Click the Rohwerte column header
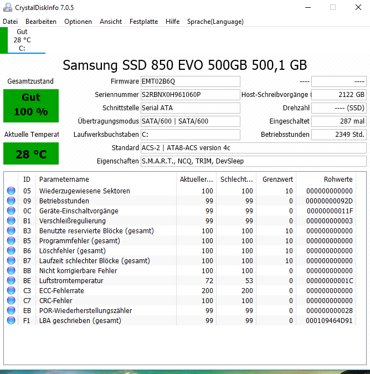The height and width of the screenshot is (374, 370). [x=326, y=179]
